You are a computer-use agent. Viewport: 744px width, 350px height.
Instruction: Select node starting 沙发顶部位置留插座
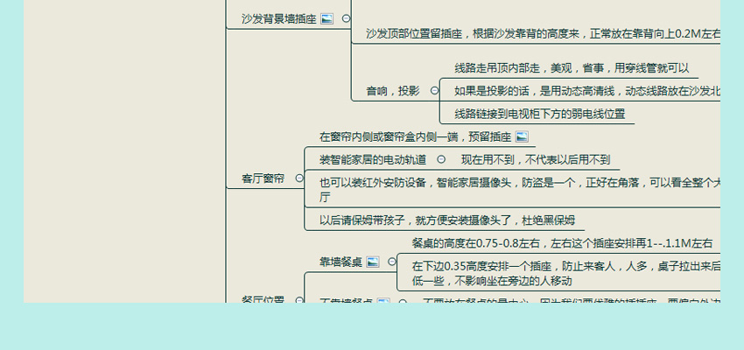pyautogui.click(x=543, y=33)
